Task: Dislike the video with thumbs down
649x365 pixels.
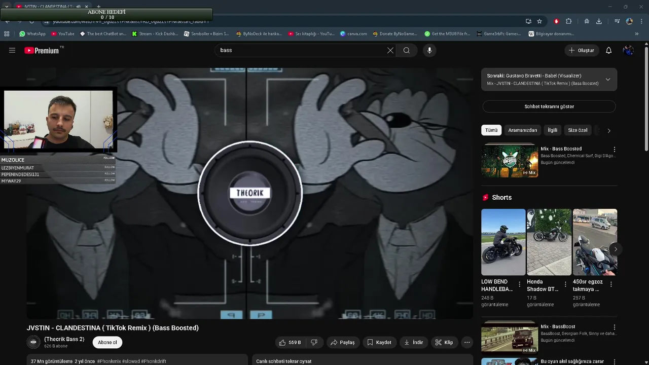Action: click(x=314, y=342)
